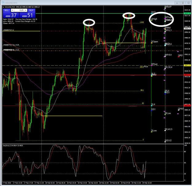Click the '100.0 Pivot' Fibonacci label
The height and width of the screenshot is (186, 192).
[144, 67]
